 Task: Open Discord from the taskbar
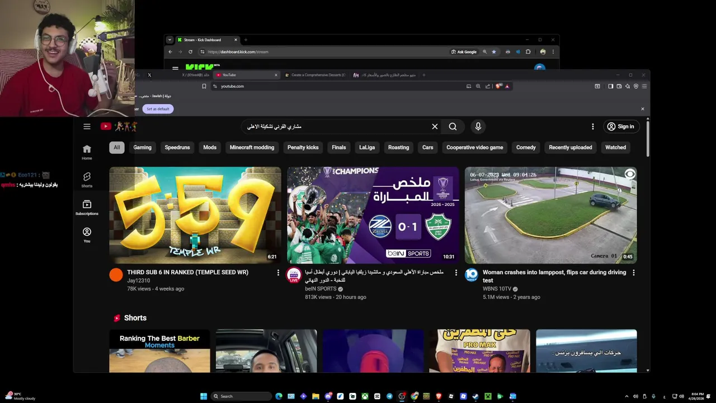pyautogui.click(x=328, y=396)
